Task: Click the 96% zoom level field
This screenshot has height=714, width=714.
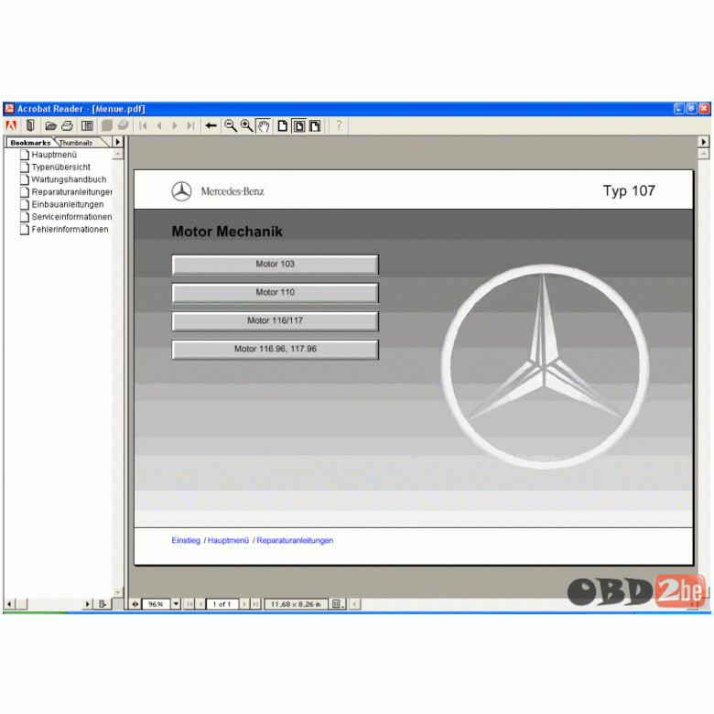Action: point(156,604)
